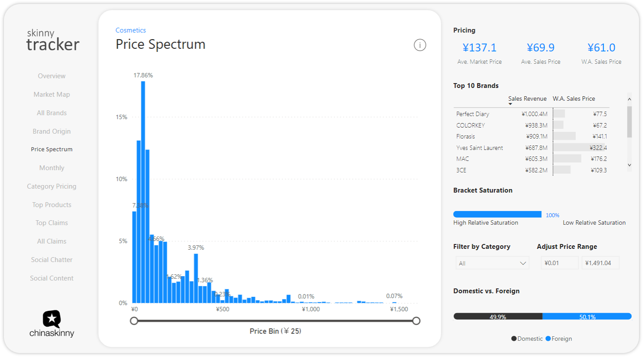643x357 pixels.
Task: Go to Market Map page
Action: pyautogui.click(x=51, y=95)
